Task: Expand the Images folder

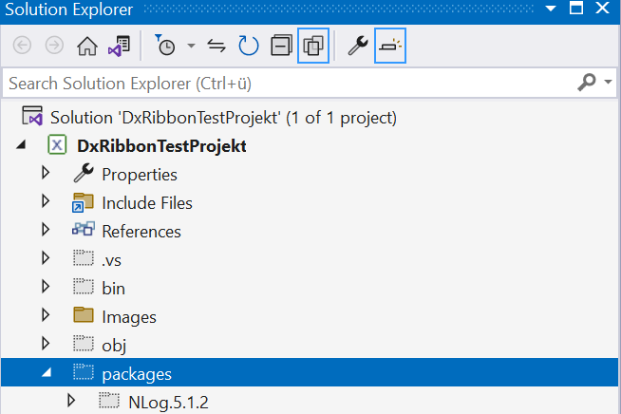Action: pyautogui.click(x=46, y=315)
